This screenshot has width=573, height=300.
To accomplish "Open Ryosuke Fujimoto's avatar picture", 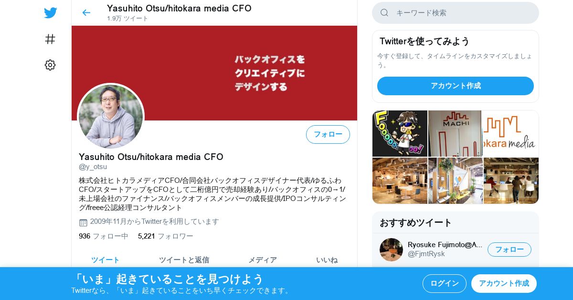I will (x=391, y=250).
